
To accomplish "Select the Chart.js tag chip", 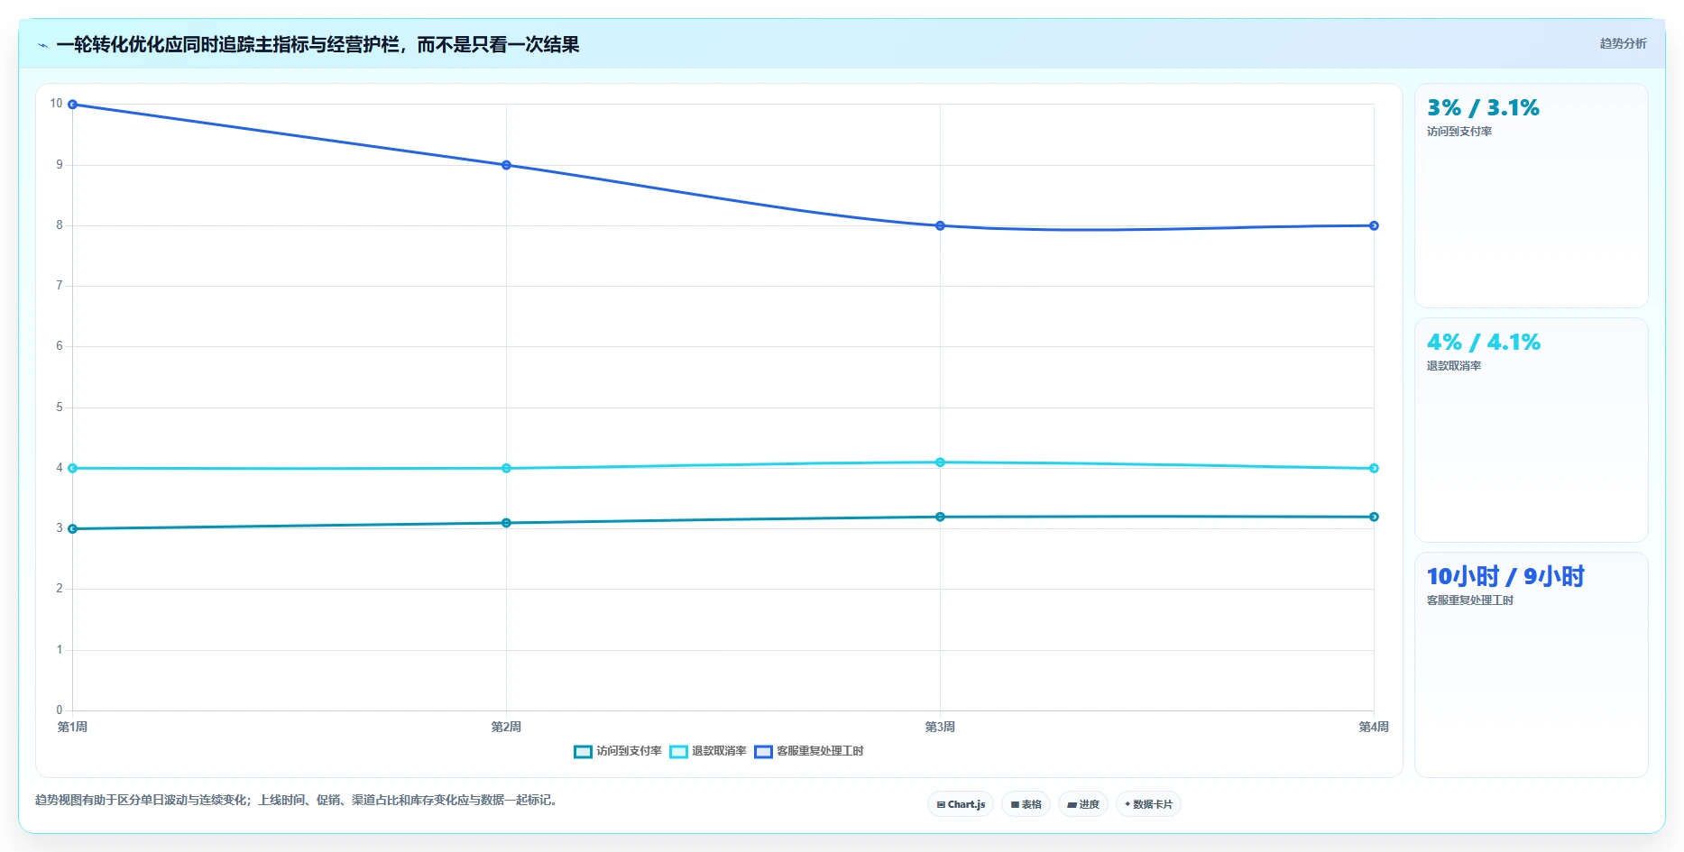I will click(961, 804).
